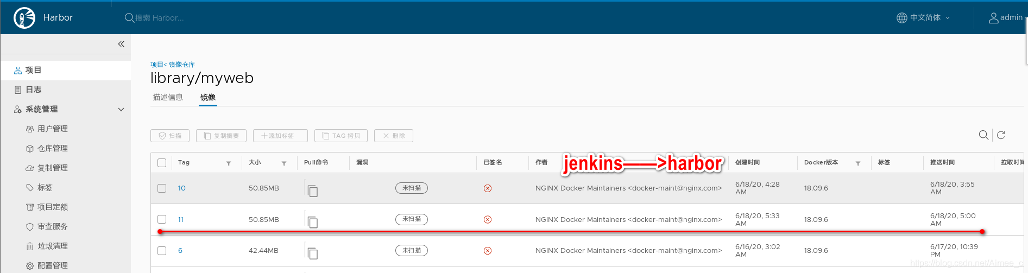Select 系统管理 in the sidebar
Viewport: 1028px width, 273px height.
[42, 109]
